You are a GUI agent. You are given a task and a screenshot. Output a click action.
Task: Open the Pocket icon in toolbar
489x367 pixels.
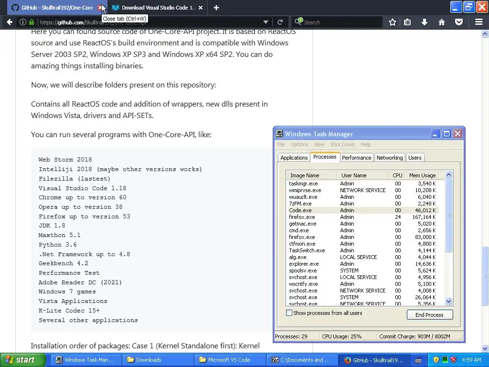point(459,22)
